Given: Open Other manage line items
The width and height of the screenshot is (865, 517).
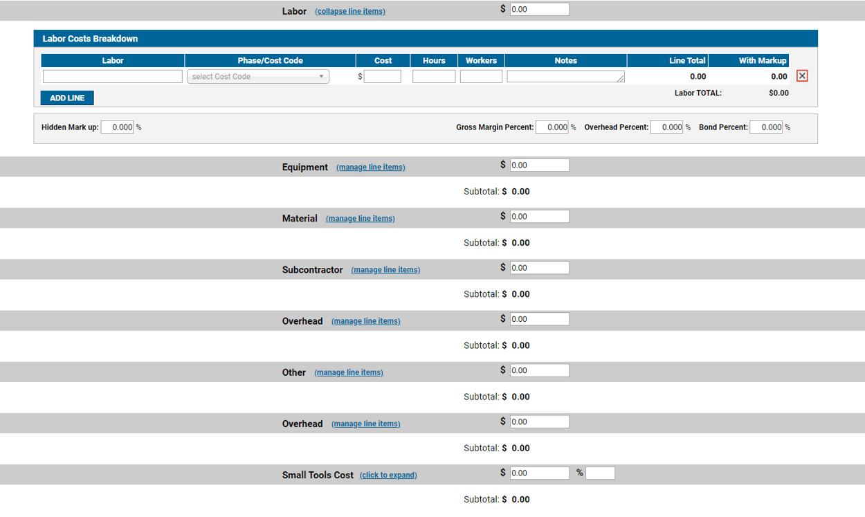Looking at the screenshot, I should pyautogui.click(x=349, y=372).
